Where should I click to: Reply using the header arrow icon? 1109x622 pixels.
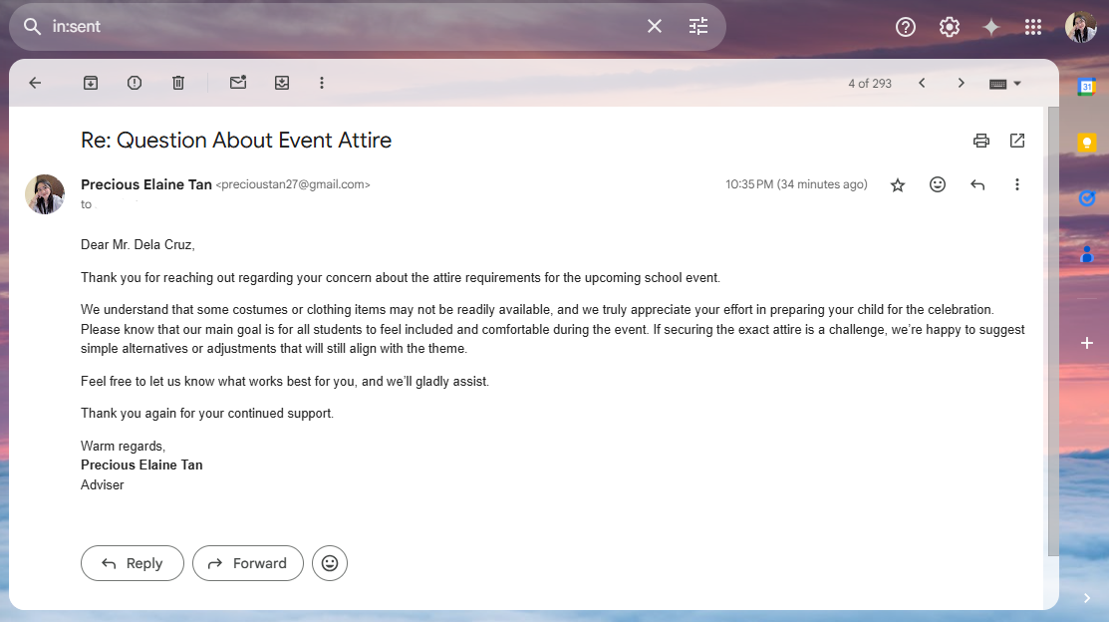pyautogui.click(x=977, y=184)
